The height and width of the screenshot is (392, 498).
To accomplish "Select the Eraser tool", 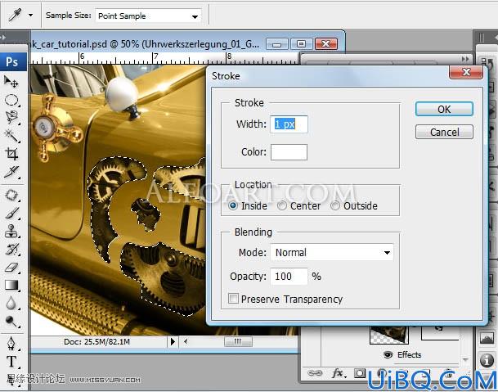I will [x=11, y=268].
